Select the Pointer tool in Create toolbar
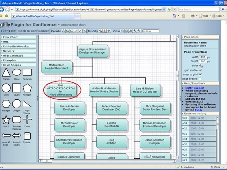227x170 pixels. 85,31
